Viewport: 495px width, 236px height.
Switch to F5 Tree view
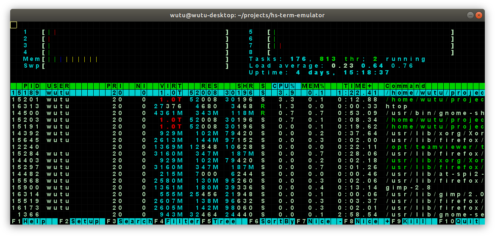click(x=225, y=221)
